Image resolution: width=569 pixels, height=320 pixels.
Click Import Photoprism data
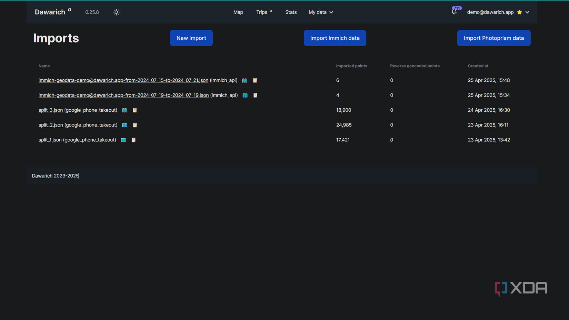click(493, 38)
